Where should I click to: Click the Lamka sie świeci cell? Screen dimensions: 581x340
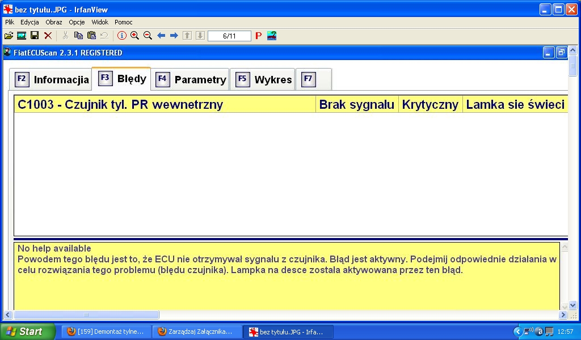coord(515,104)
